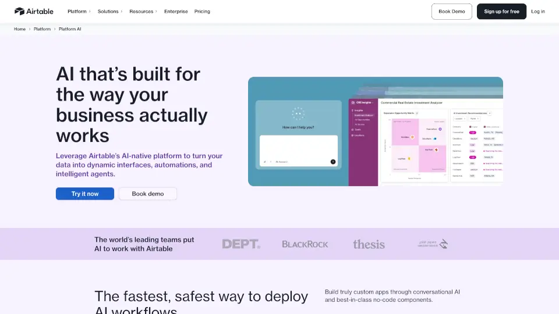
Task: Click the thesis logo
Action: point(369,244)
